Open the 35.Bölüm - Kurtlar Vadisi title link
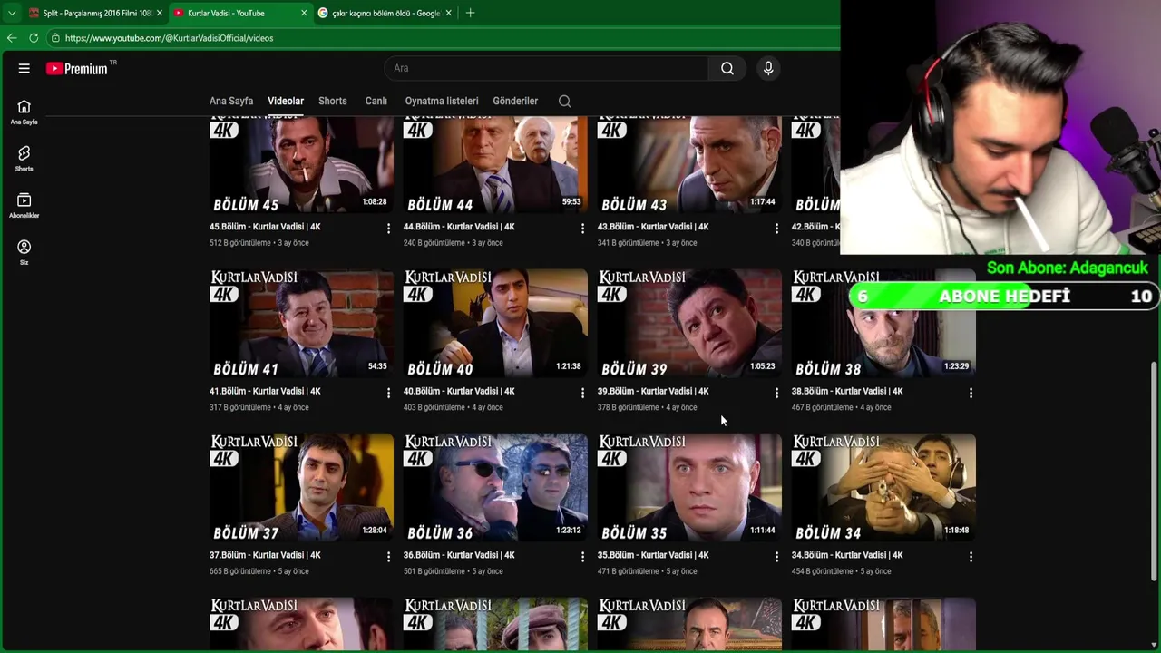 tap(653, 555)
